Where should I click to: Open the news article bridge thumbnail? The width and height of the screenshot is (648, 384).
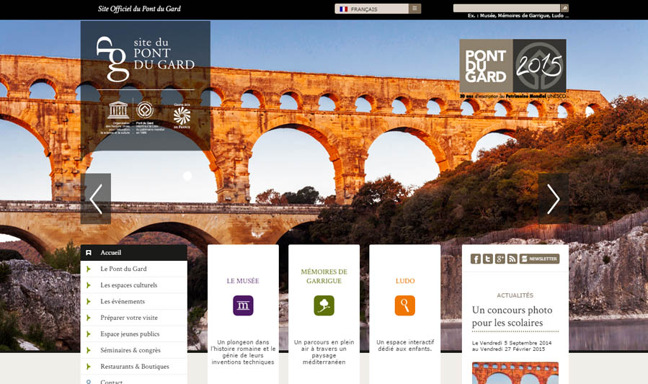(x=515, y=373)
